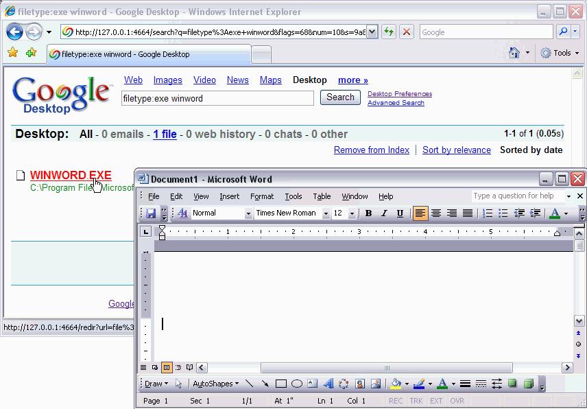Click the Google Desktop search query field

point(217,99)
